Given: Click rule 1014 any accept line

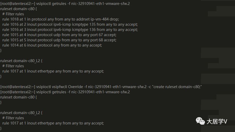Looking at the screenshot, I should point(52,45).
